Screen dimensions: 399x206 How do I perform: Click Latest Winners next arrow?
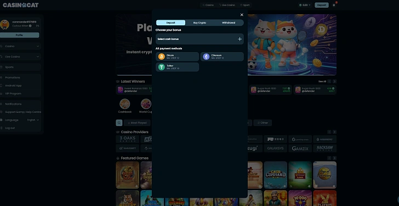click(x=334, y=82)
